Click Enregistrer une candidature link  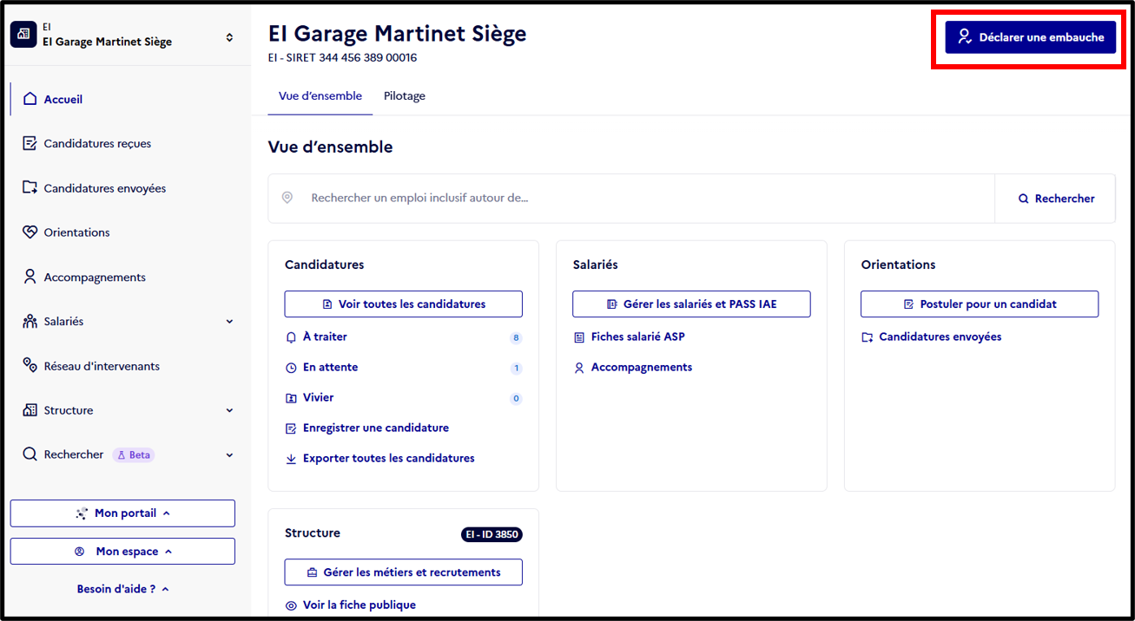coord(376,428)
